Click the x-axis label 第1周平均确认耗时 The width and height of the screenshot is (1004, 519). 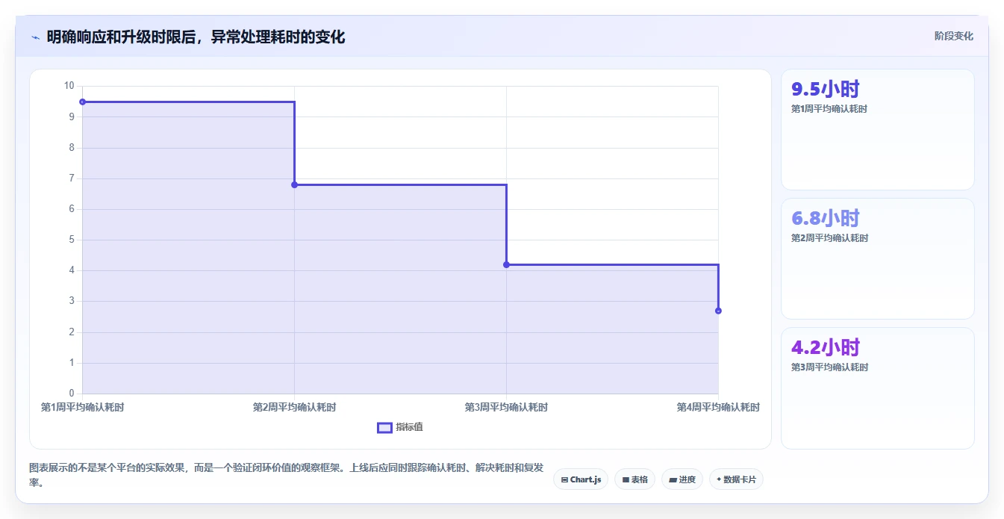82,407
